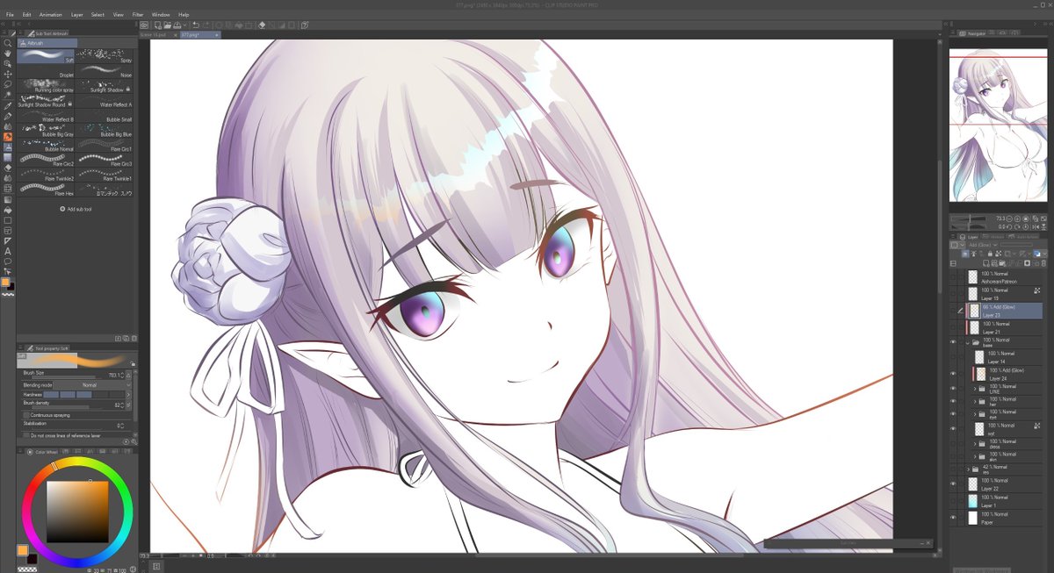Expand the 42 % res layer folder
The height and width of the screenshot is (573, 1054).
[968, 469]
